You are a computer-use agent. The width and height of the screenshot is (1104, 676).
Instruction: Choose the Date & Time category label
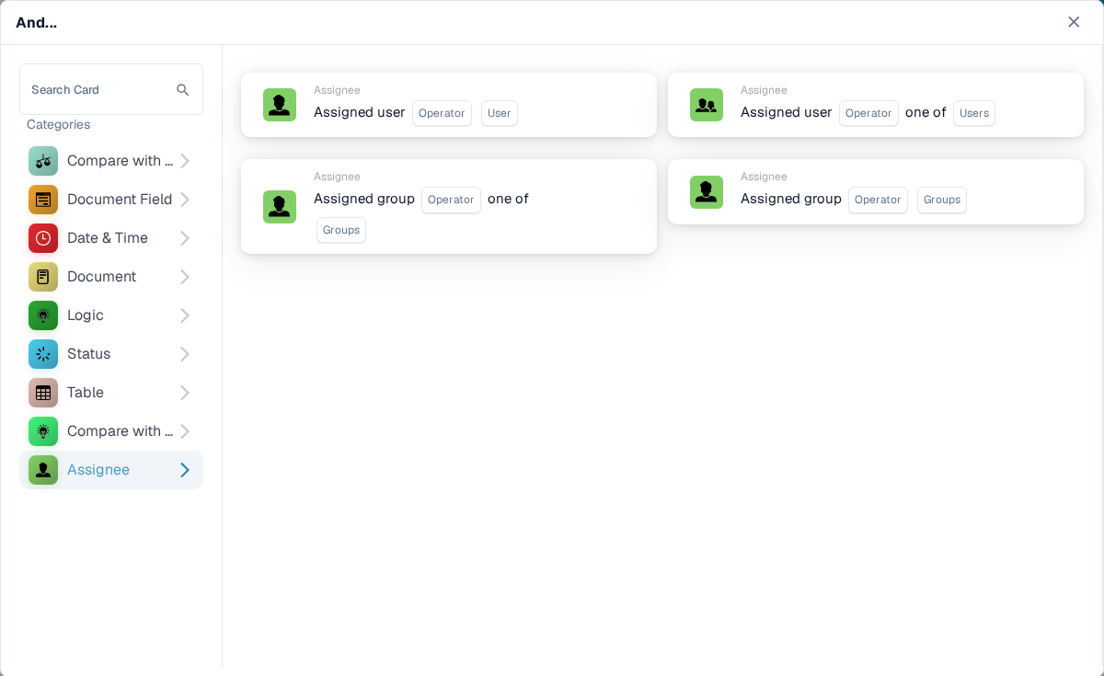[x=108, y=238]
